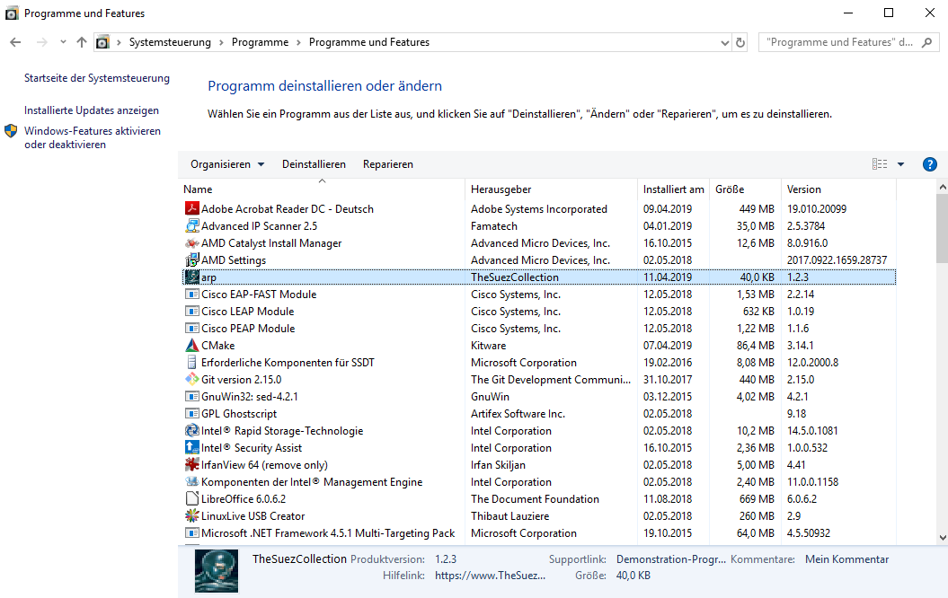
Task: Click the LibreOffice 6.0.6.2 icon
Action: click(191, 499)
